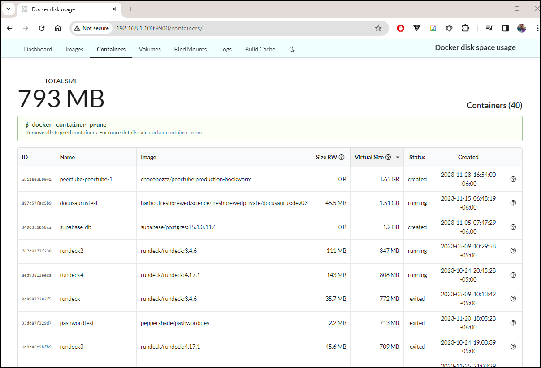
Task: Go to the Logs tab
Action: tap(226, 49)
